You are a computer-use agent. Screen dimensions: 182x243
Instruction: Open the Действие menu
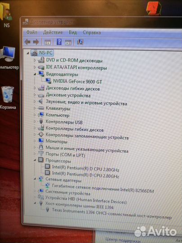[53, 32]
